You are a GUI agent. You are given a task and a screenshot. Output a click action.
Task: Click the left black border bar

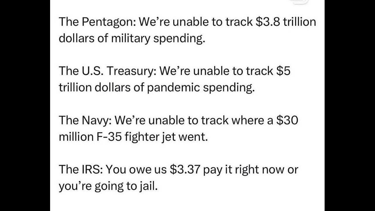(25, 105)
